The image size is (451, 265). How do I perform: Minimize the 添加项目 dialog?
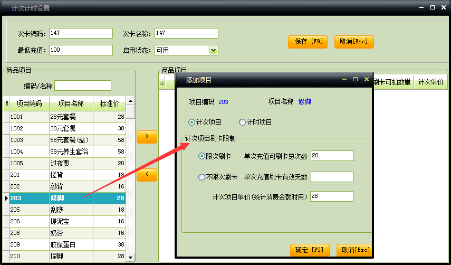[x=344, y=79]
